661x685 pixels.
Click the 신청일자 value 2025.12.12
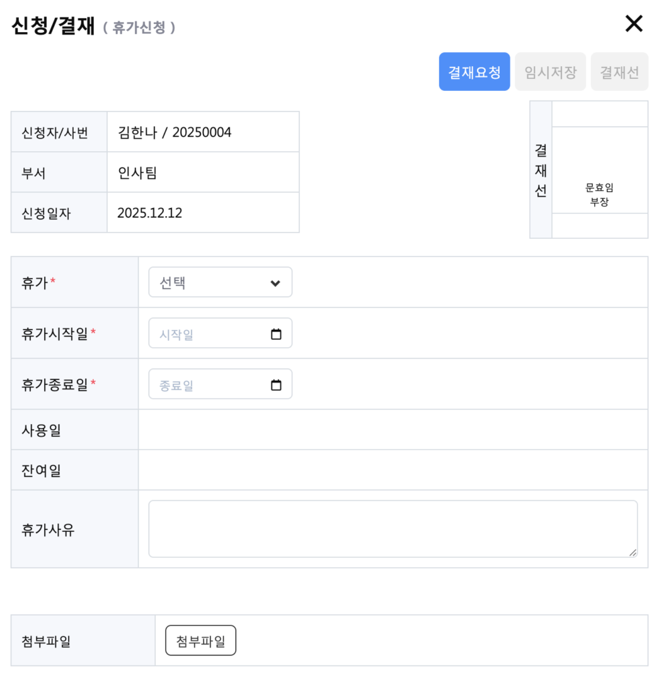click(x=150, y=213)
